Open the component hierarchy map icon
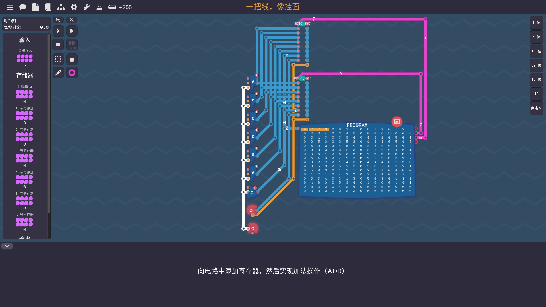 click(61, 7)
